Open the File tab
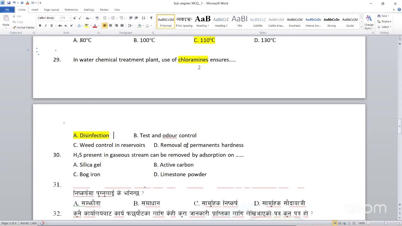Image resolution: width=402 pixels, height=226 pixels. [7, 10]
